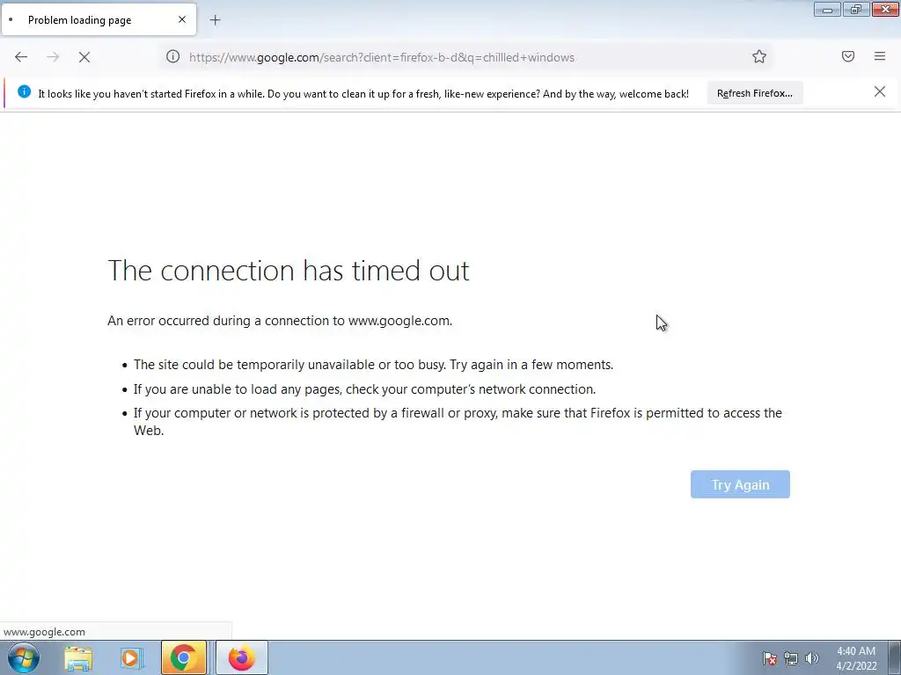Click the www.google.com status bar text
Screen dimensions: 901x675
(44, 632)
